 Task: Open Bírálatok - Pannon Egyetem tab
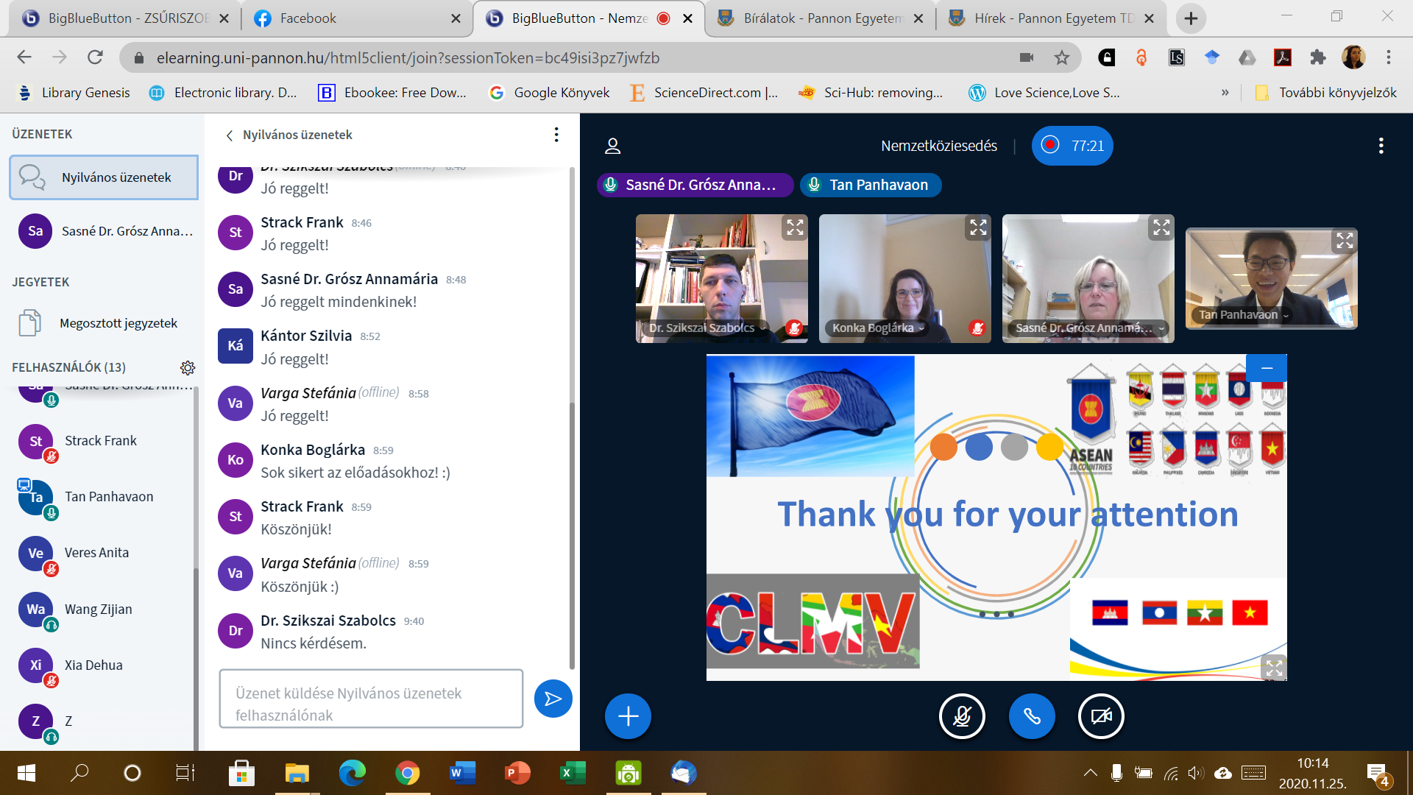click(820, 18)
